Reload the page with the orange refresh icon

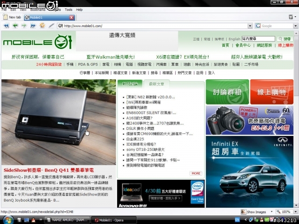pos(43,25)
